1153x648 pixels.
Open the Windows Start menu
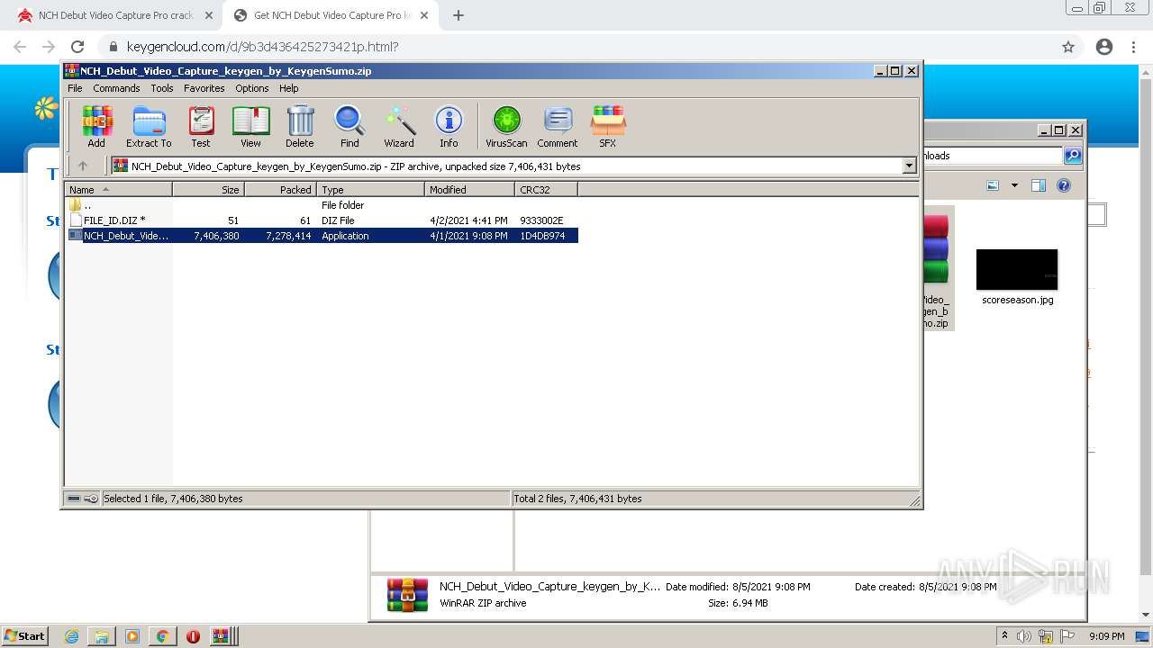pyautogui.click(x=24, y=635)
